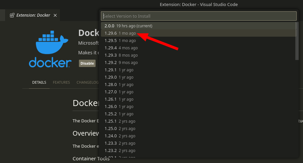303x163 pixels.
Task: Select version 1.23.2
Action: (199, 151)
